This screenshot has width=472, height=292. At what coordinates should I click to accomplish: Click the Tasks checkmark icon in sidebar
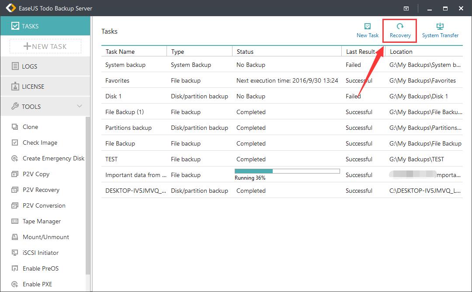click(x=15, y=26)
